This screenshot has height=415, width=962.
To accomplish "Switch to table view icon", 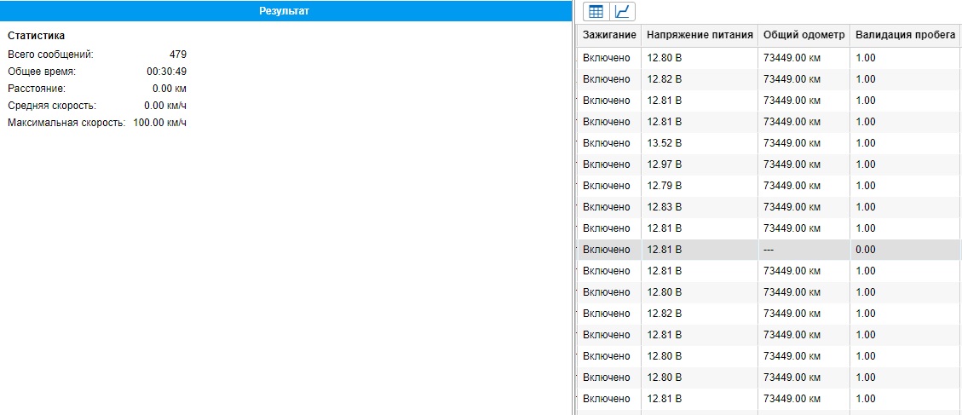I will coord(596,11).
